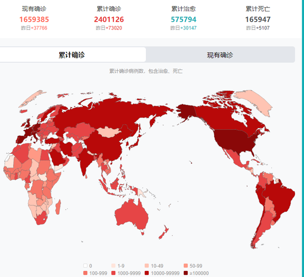Click the 累计治愈 header label
This screenshot has width=304, height=277.
[184, 9]
